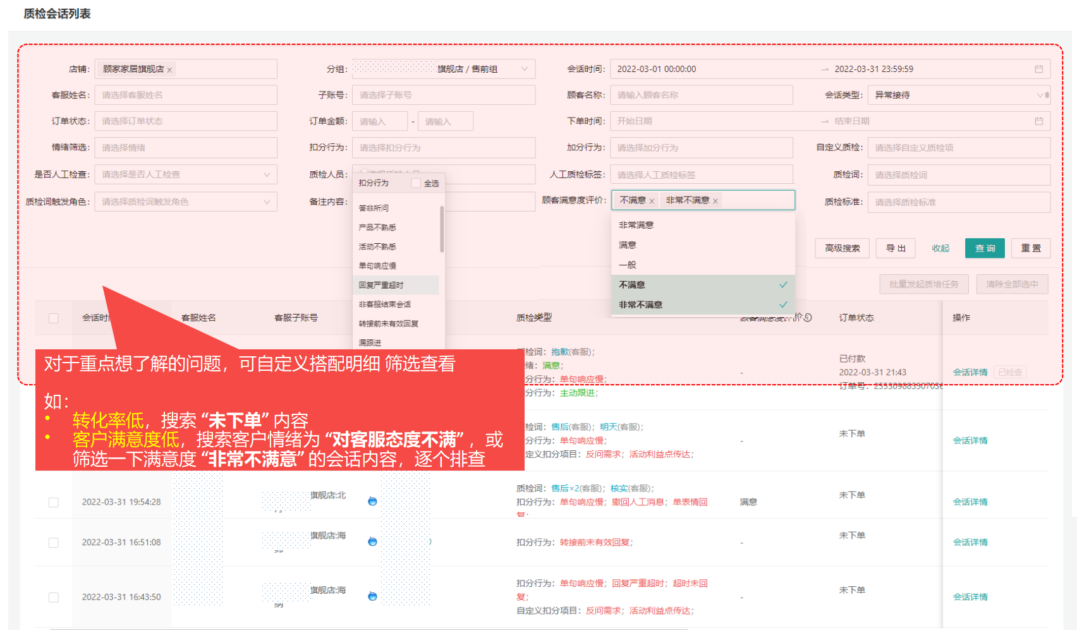Click the 客服姓名 column header
This screenshot has height=638, width=1077.
coord(198,317)
